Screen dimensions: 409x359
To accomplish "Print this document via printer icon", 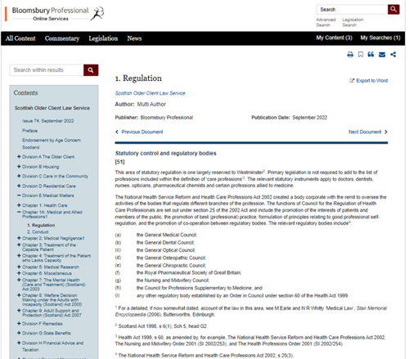I will 350,55.
